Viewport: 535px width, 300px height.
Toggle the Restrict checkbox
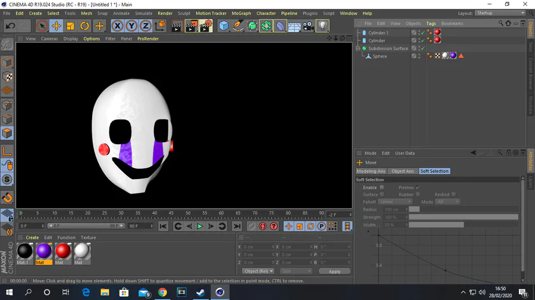[x=454, y=194]
